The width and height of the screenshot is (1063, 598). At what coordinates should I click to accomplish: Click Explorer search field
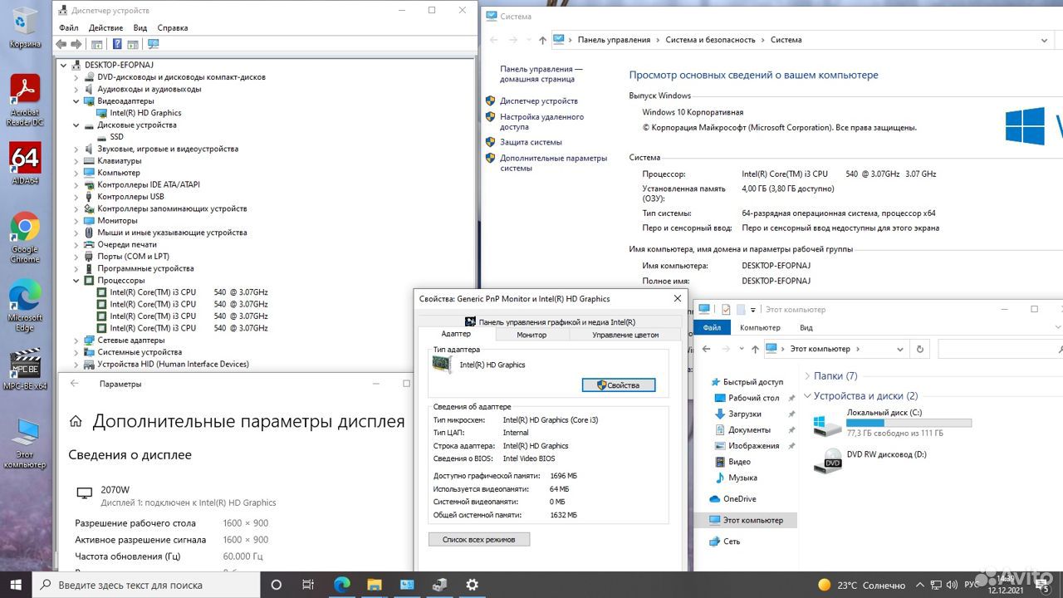[1000, 349]
